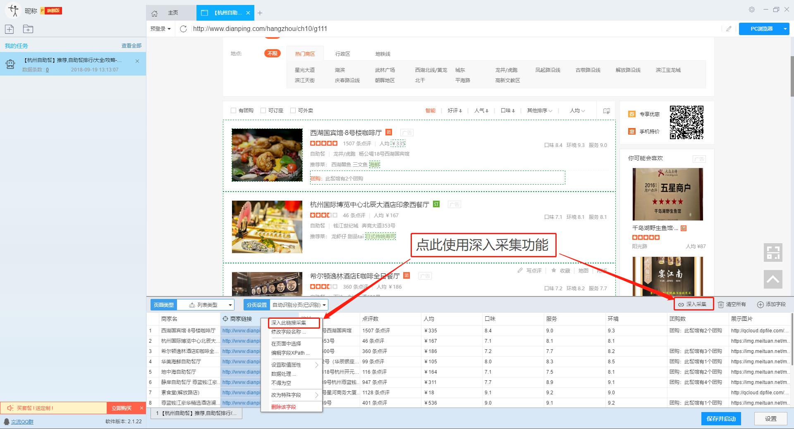Toggle the 可订座 checkbox
The image size is (794, 429).
pos(263,111)
